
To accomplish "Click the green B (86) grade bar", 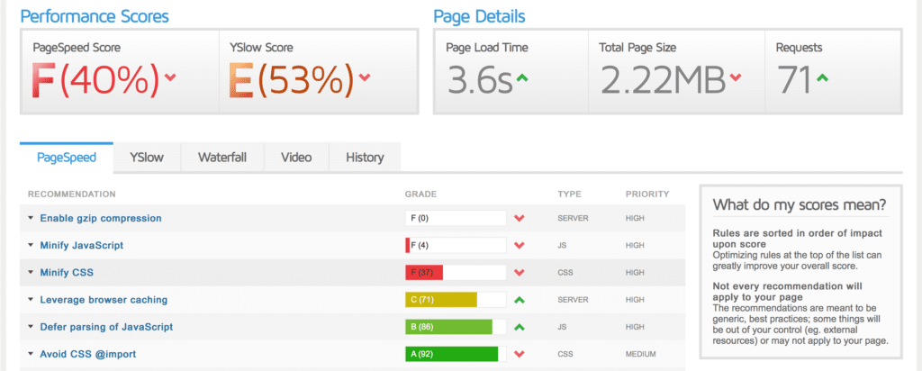I will point(448,327).
